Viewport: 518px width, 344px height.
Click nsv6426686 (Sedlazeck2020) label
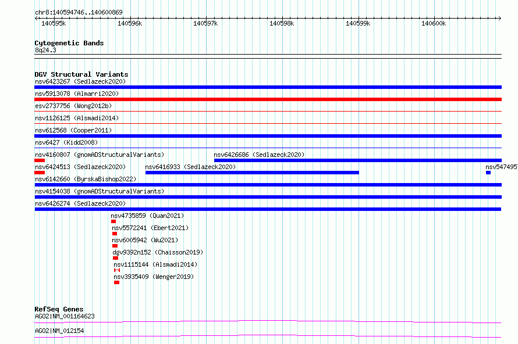pos(259,155)
